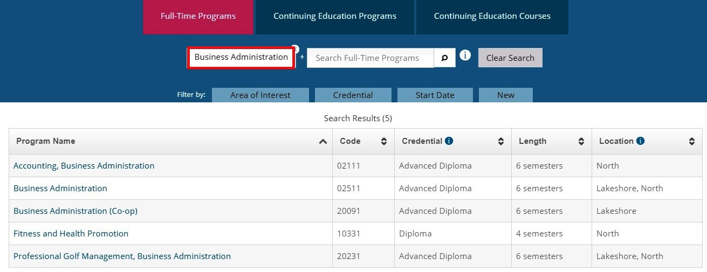
Task: Open the Credential filter dropdown
Action: coord(353,95)
